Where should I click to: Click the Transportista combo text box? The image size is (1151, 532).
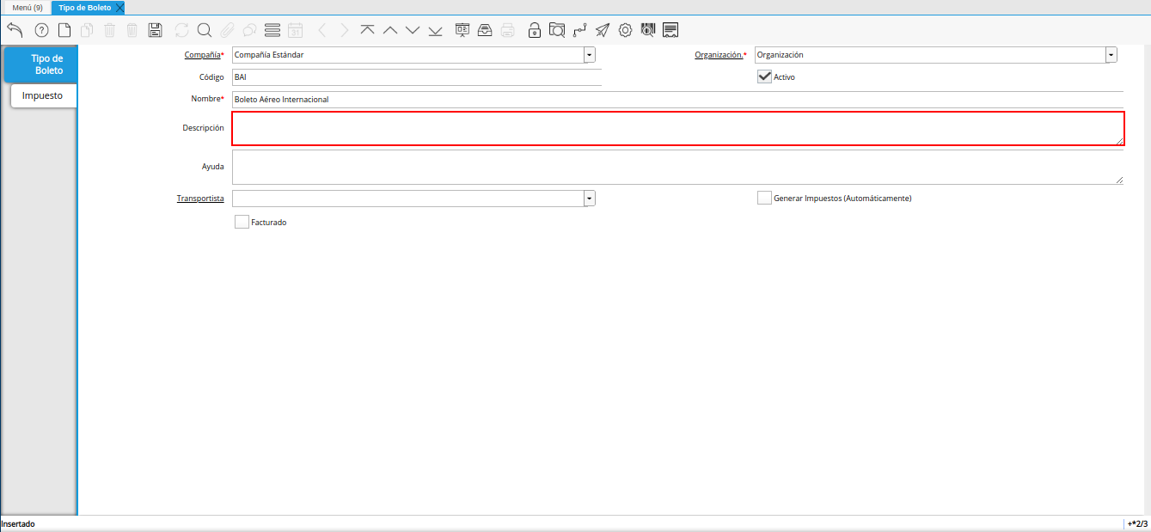point(408,199)
